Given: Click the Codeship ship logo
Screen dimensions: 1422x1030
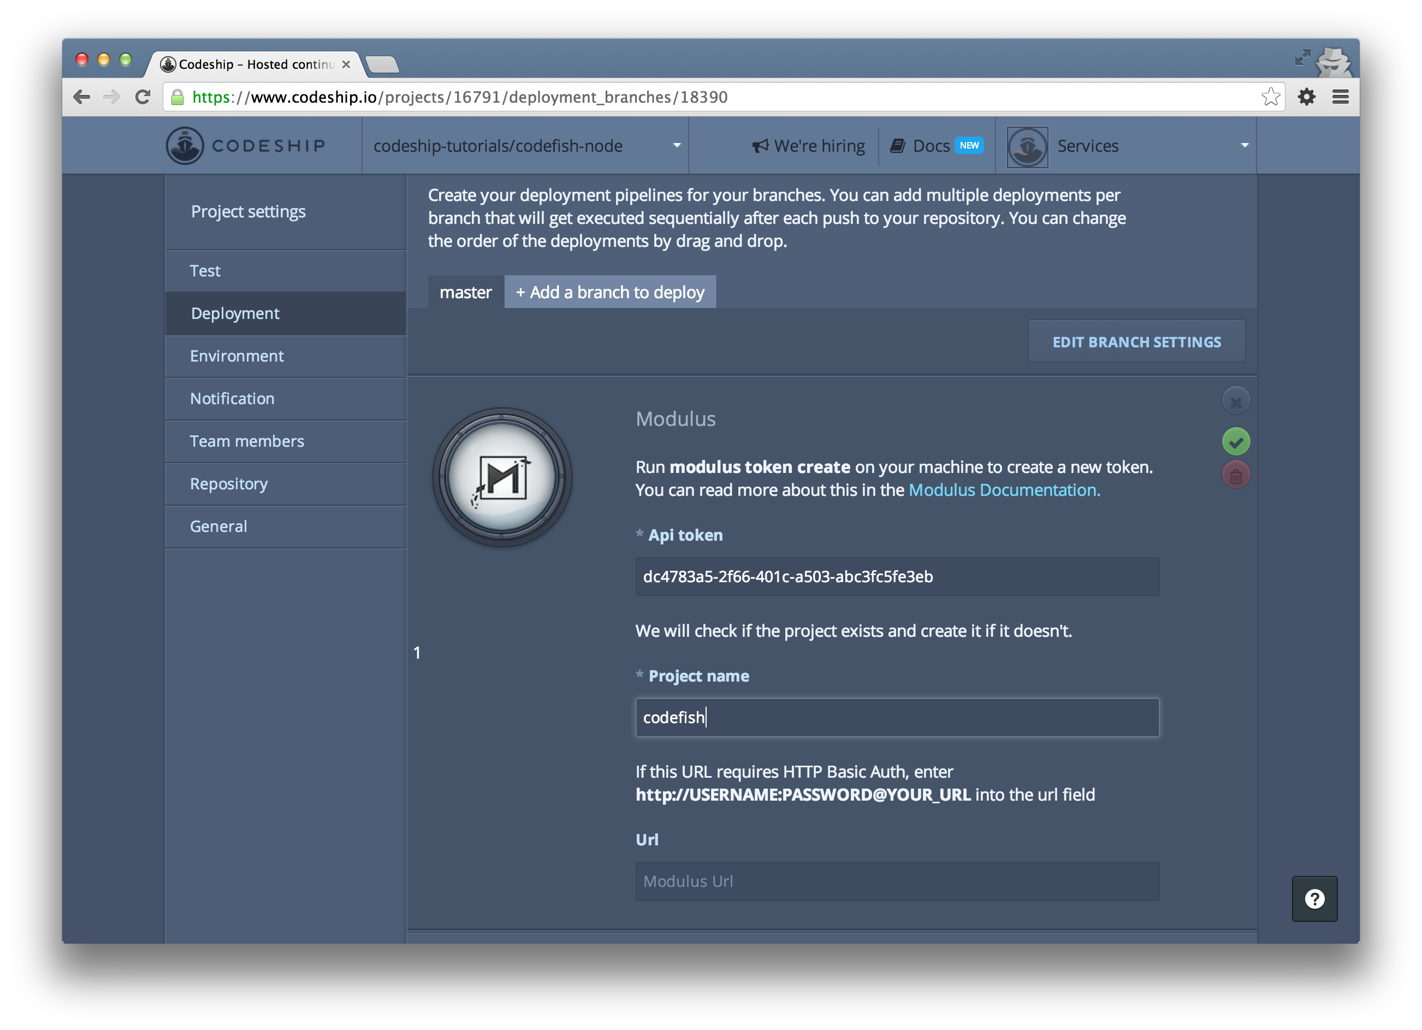Looking at the screenshot, I should pyautogui.click(x=185, y=145).
